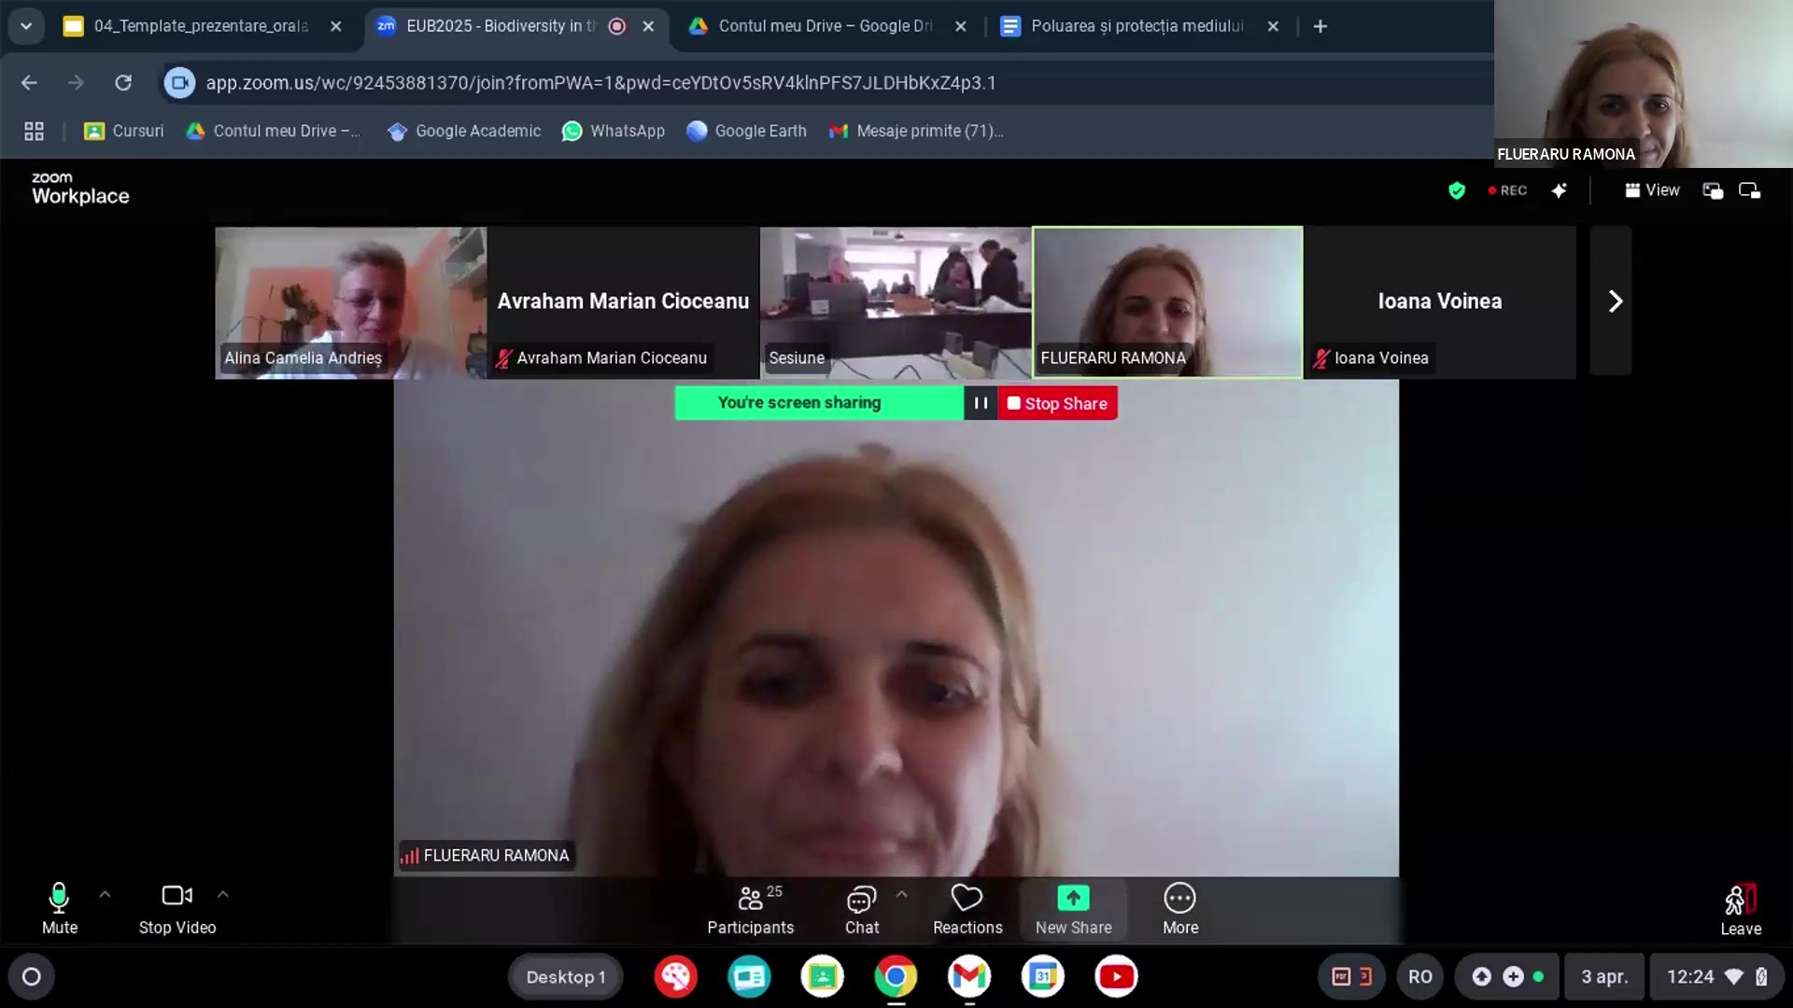
Task: Expand chat options arrow beside Chat
Action: point(901,894)
